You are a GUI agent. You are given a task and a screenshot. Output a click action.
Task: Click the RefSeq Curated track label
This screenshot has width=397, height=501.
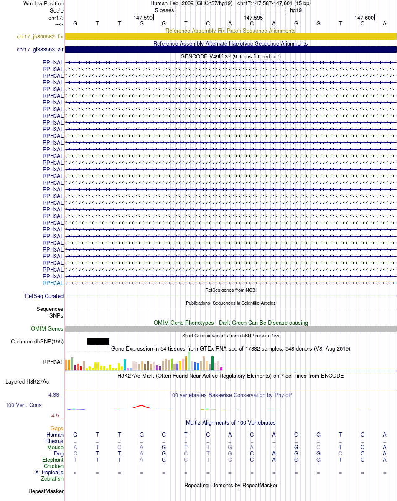pos(44,296)
